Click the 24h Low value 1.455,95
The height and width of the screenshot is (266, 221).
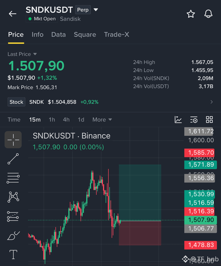pyautogui.click(x=202, y=70)
